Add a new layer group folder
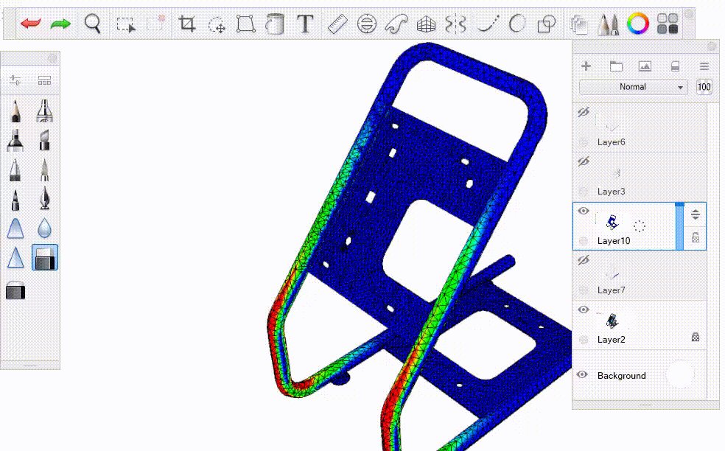The height and width of the screenshot is (451, 725). (616, 66)
